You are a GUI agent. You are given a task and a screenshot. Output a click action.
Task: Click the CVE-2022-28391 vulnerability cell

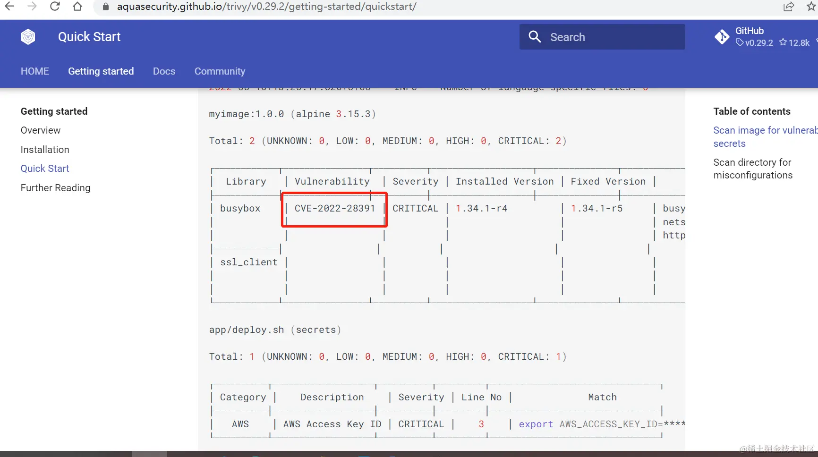(335, 208)
